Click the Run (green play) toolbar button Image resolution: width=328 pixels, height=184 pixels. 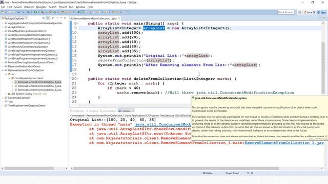[x=35, y=12]
